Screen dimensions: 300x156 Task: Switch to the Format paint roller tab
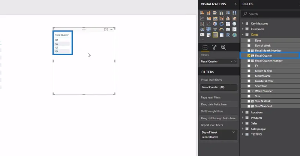[x=214, y=47]
